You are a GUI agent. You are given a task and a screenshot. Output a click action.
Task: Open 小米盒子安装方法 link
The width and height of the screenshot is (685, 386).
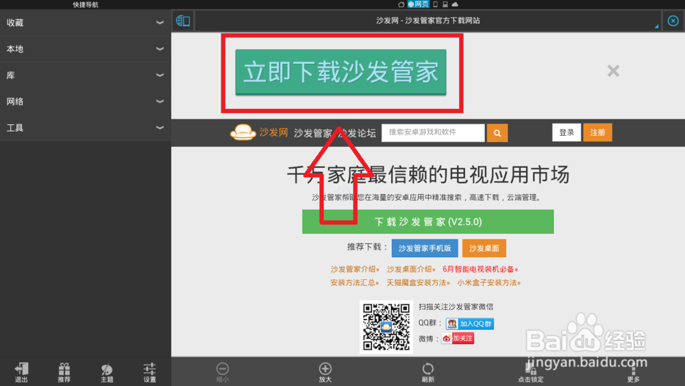pyautogui.click(x=489, y=283)
